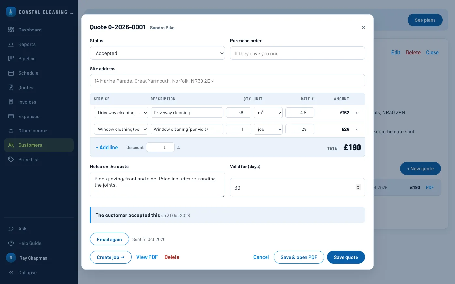The height and width of the screenshot is (284, 455).
Task: Open Pipeline via its kanban icon
Action: (x=11, y=58)
